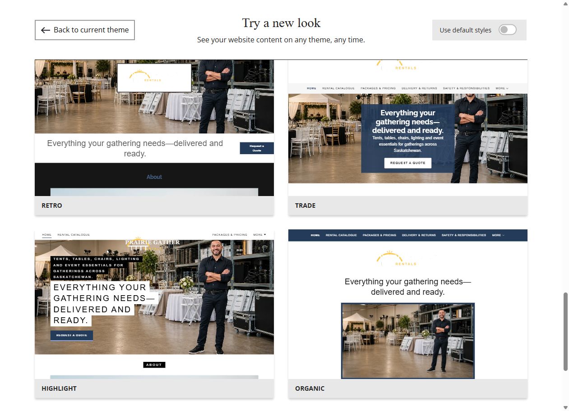Click the RETRO theme label

coord(52,205)
